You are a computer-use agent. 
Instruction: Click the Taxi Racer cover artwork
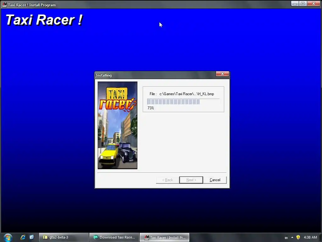tap(118, 125)
